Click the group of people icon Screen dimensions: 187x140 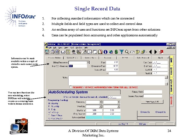(x=79, y=52)
